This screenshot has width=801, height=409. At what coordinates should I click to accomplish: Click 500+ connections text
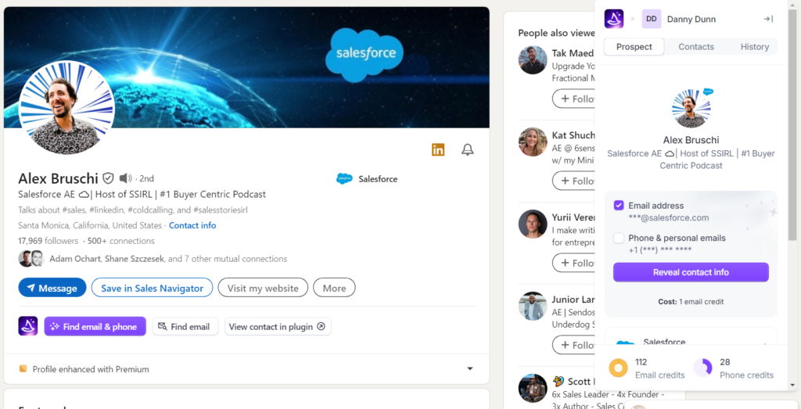coord(120,241)
